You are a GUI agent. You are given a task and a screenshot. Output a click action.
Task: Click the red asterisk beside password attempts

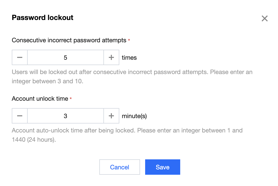129,40
